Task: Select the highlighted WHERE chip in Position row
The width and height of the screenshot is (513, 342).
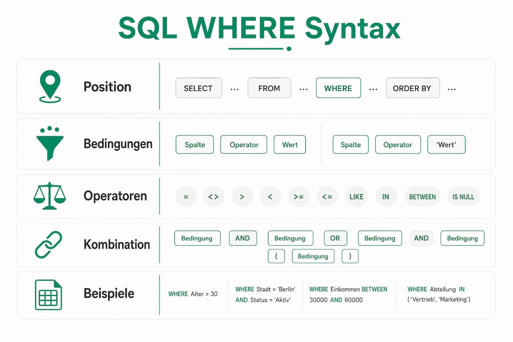Action: pyautogui.click(x=338, y=88)
